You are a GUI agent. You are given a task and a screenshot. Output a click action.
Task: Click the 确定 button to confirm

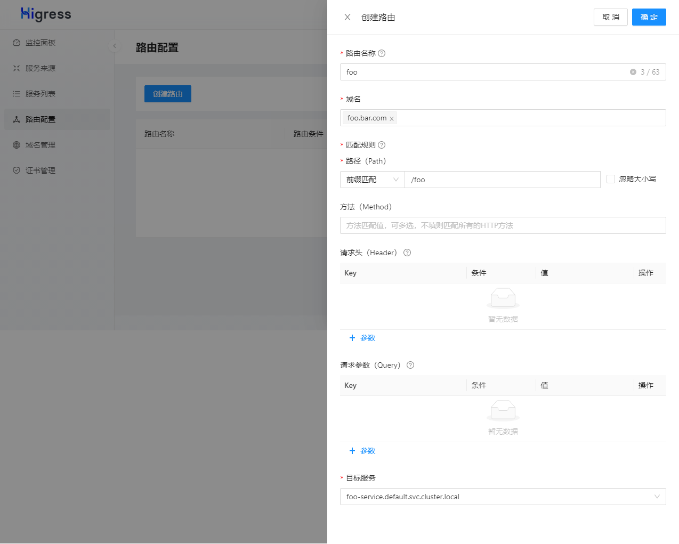(649, 17)
